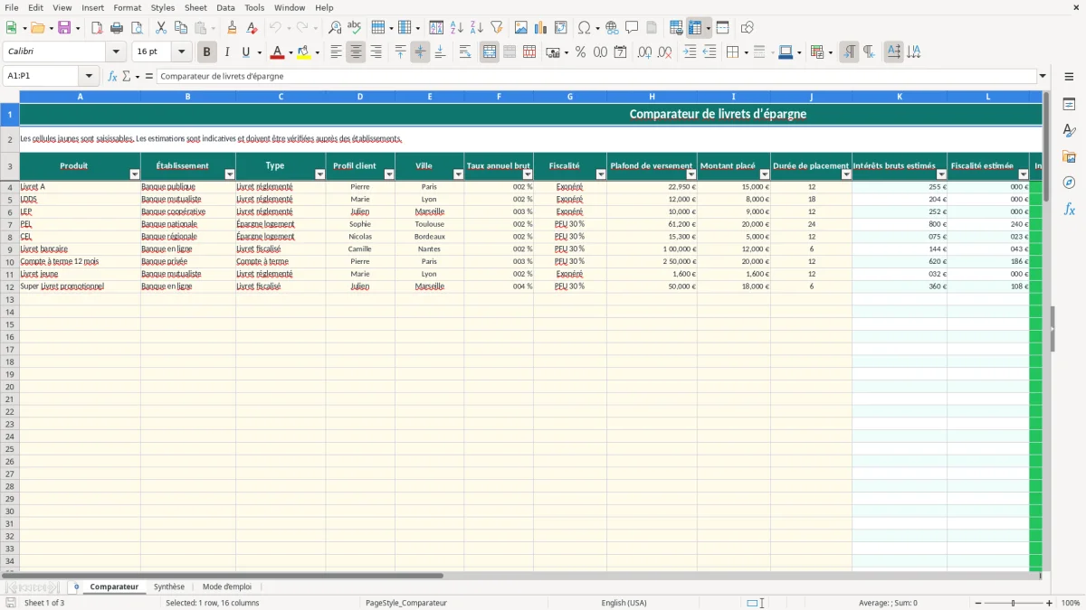Insert a hyperlink
Viewport: 1086px width, 610px height.
[x=612, y=28]
